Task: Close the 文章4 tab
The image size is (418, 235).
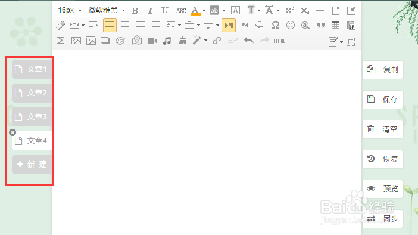Action: tap(13, 132)
